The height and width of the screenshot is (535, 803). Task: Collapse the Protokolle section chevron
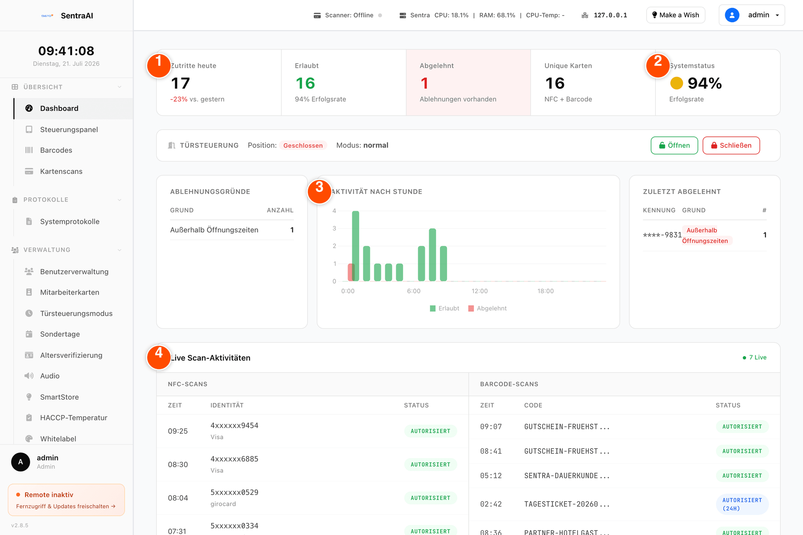(x=120, y=200)
